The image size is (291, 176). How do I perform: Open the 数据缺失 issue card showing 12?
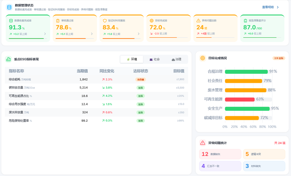click(x=220, y=154)
